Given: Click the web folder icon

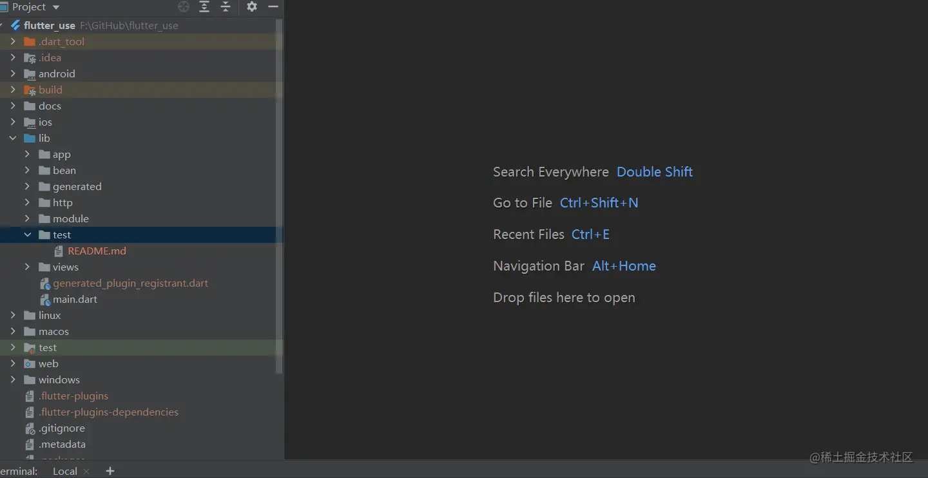Looking at the screenshot, I should [29, 364].
